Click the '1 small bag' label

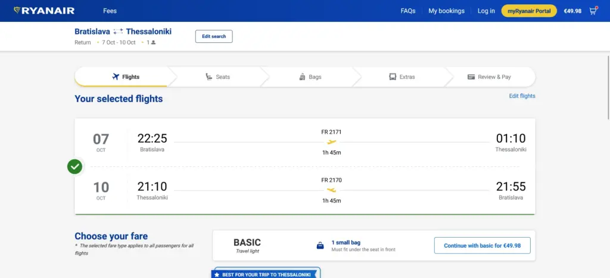(x=346, y=242)
